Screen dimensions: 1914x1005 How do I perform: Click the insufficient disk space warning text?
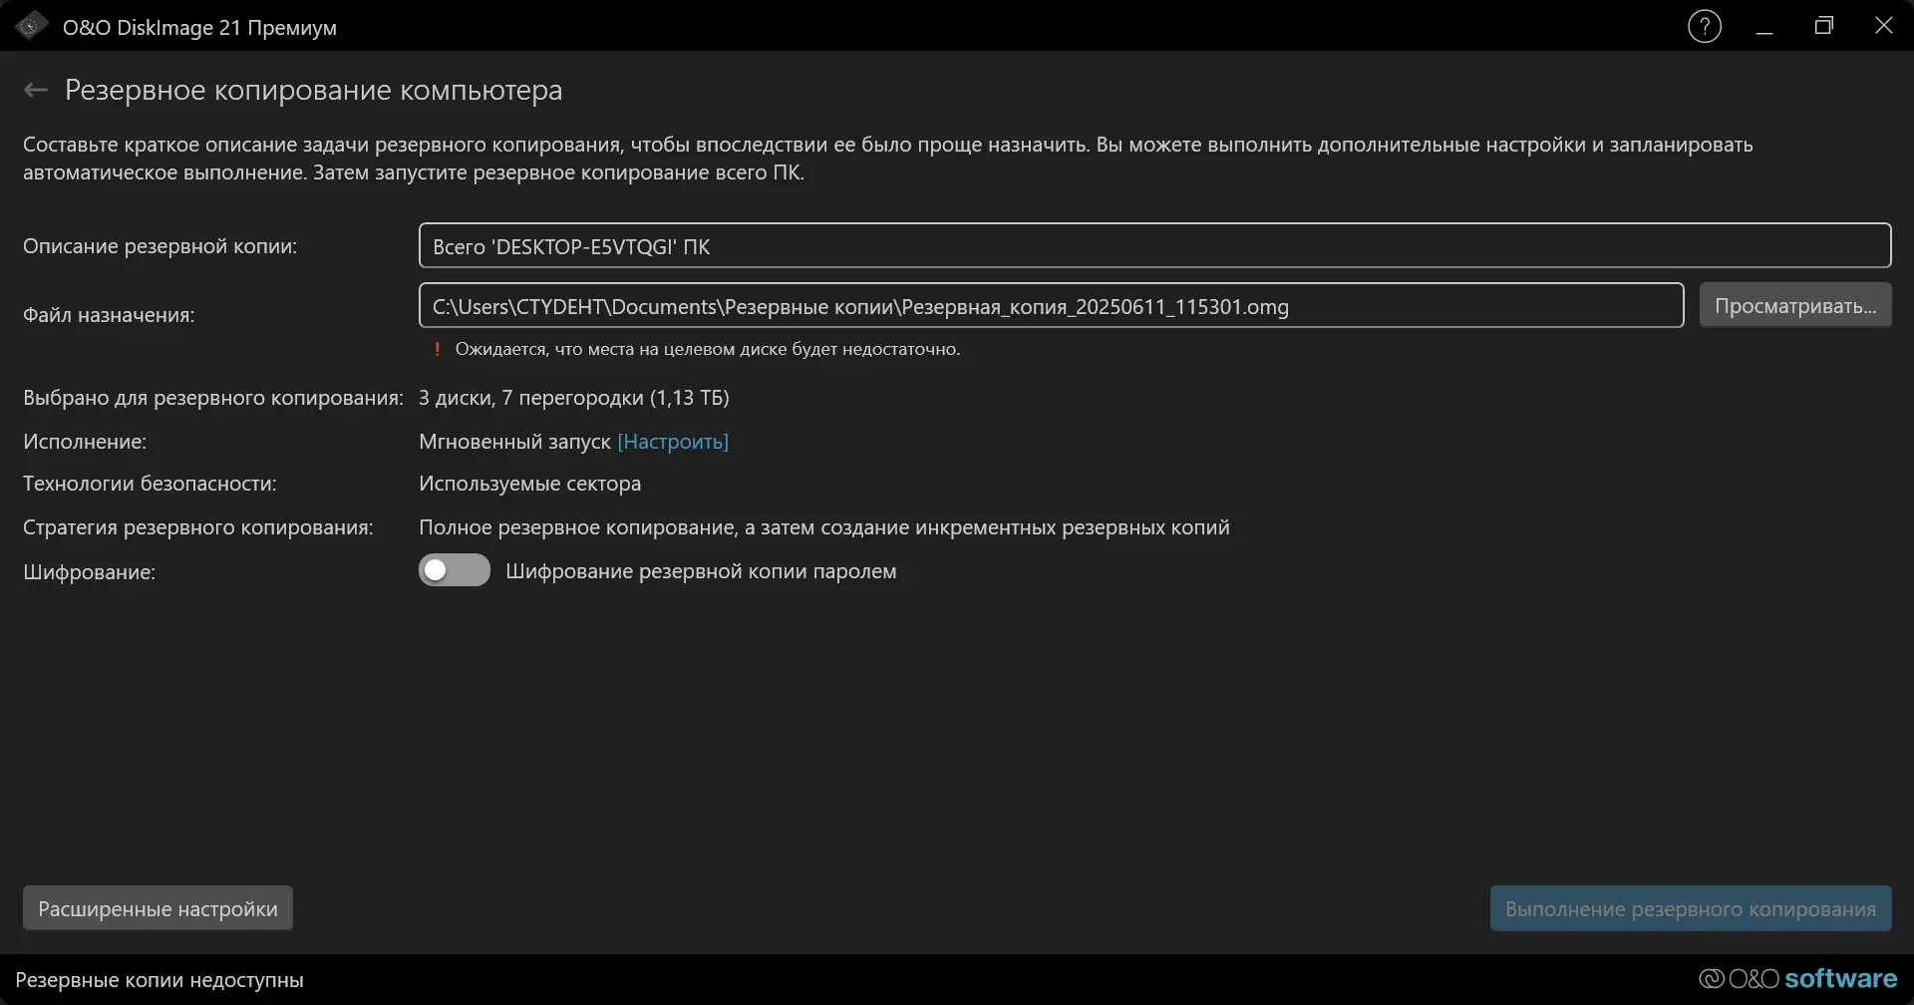tap(708, 349)
